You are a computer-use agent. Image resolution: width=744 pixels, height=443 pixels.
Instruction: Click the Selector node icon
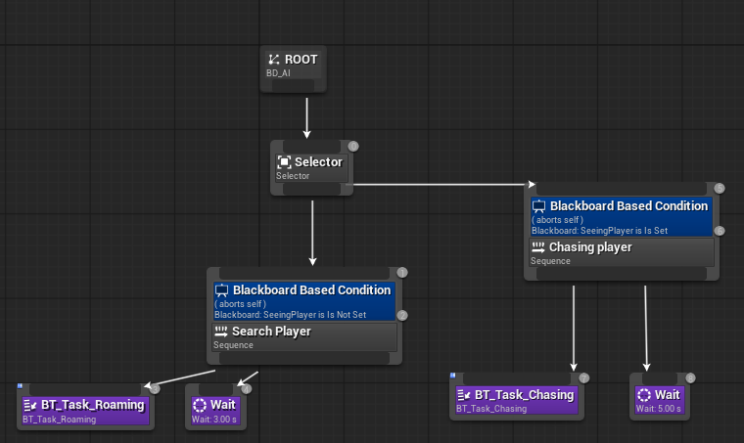(284, 162)
